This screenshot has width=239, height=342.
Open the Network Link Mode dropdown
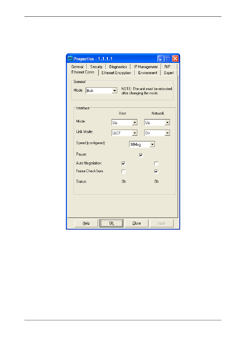click(x=168, y=133)
